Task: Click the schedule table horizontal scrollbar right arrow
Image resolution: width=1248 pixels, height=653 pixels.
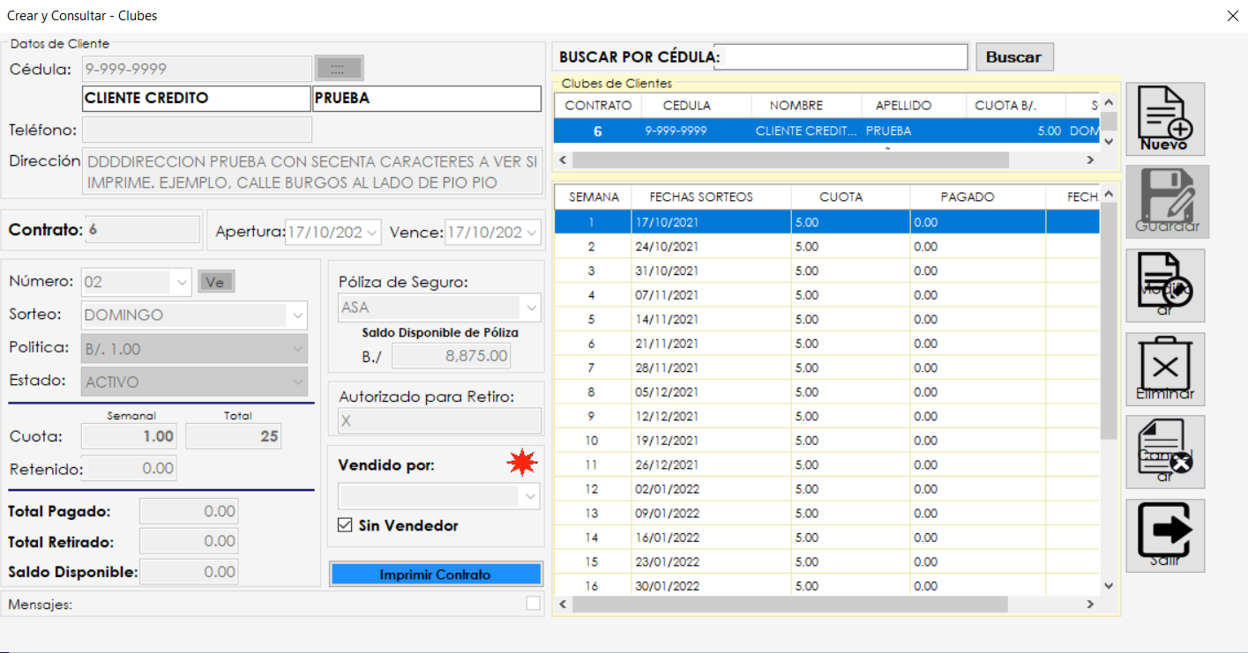Action: point(1090,605)
